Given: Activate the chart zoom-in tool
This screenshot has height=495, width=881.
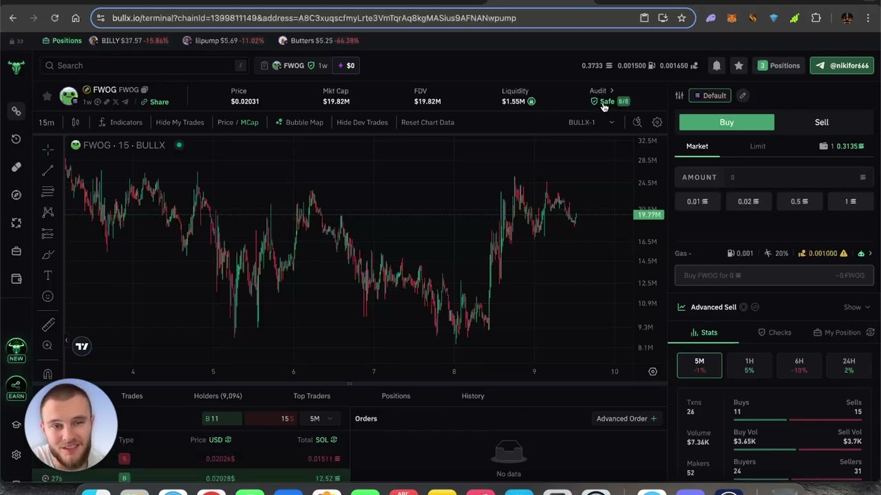Looking at the screenshot, I should coord(47,346).
